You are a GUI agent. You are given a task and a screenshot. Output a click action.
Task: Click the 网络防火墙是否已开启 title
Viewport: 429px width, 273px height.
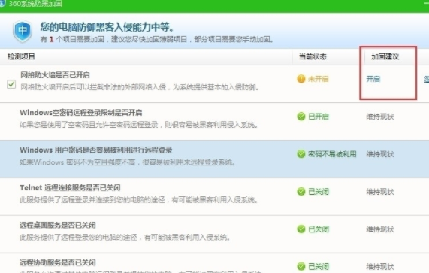click(55, 75)
